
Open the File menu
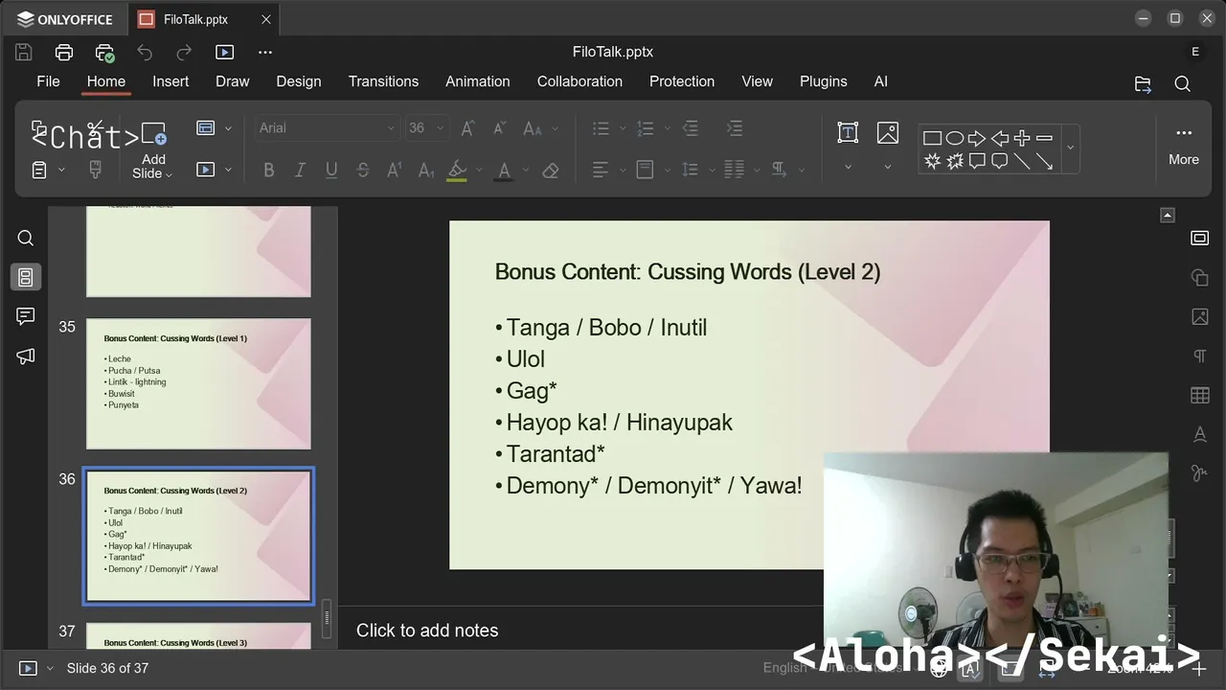pos(48,81)
